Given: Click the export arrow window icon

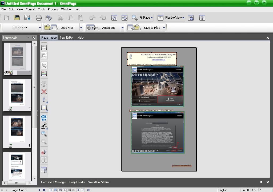Looking at the screenshot, I should tap(124, 18).
